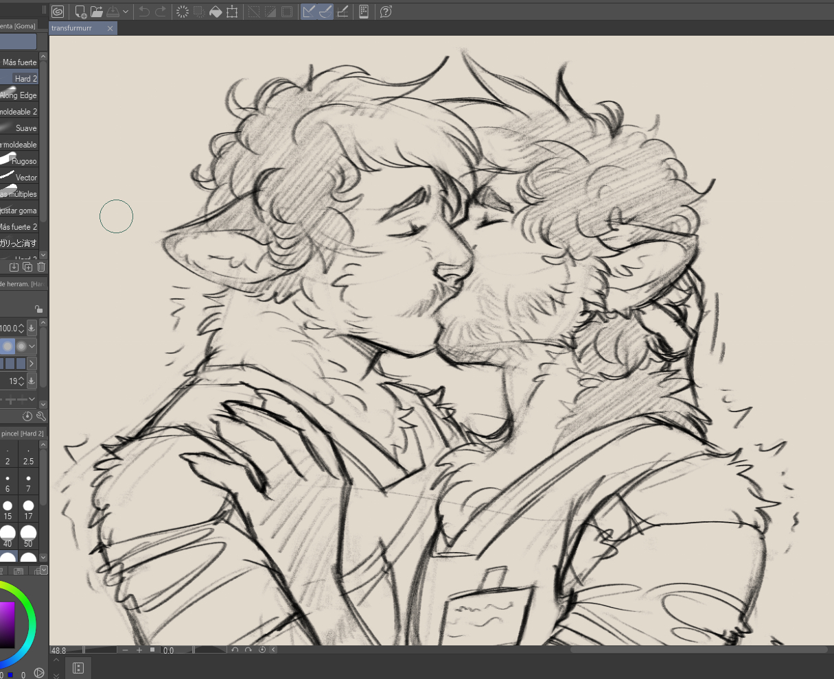Image resolution: width=834 pixels, height=679 pixels.
Task: Click the Fill paint bucket icon
Action: (x=216, y=12)
